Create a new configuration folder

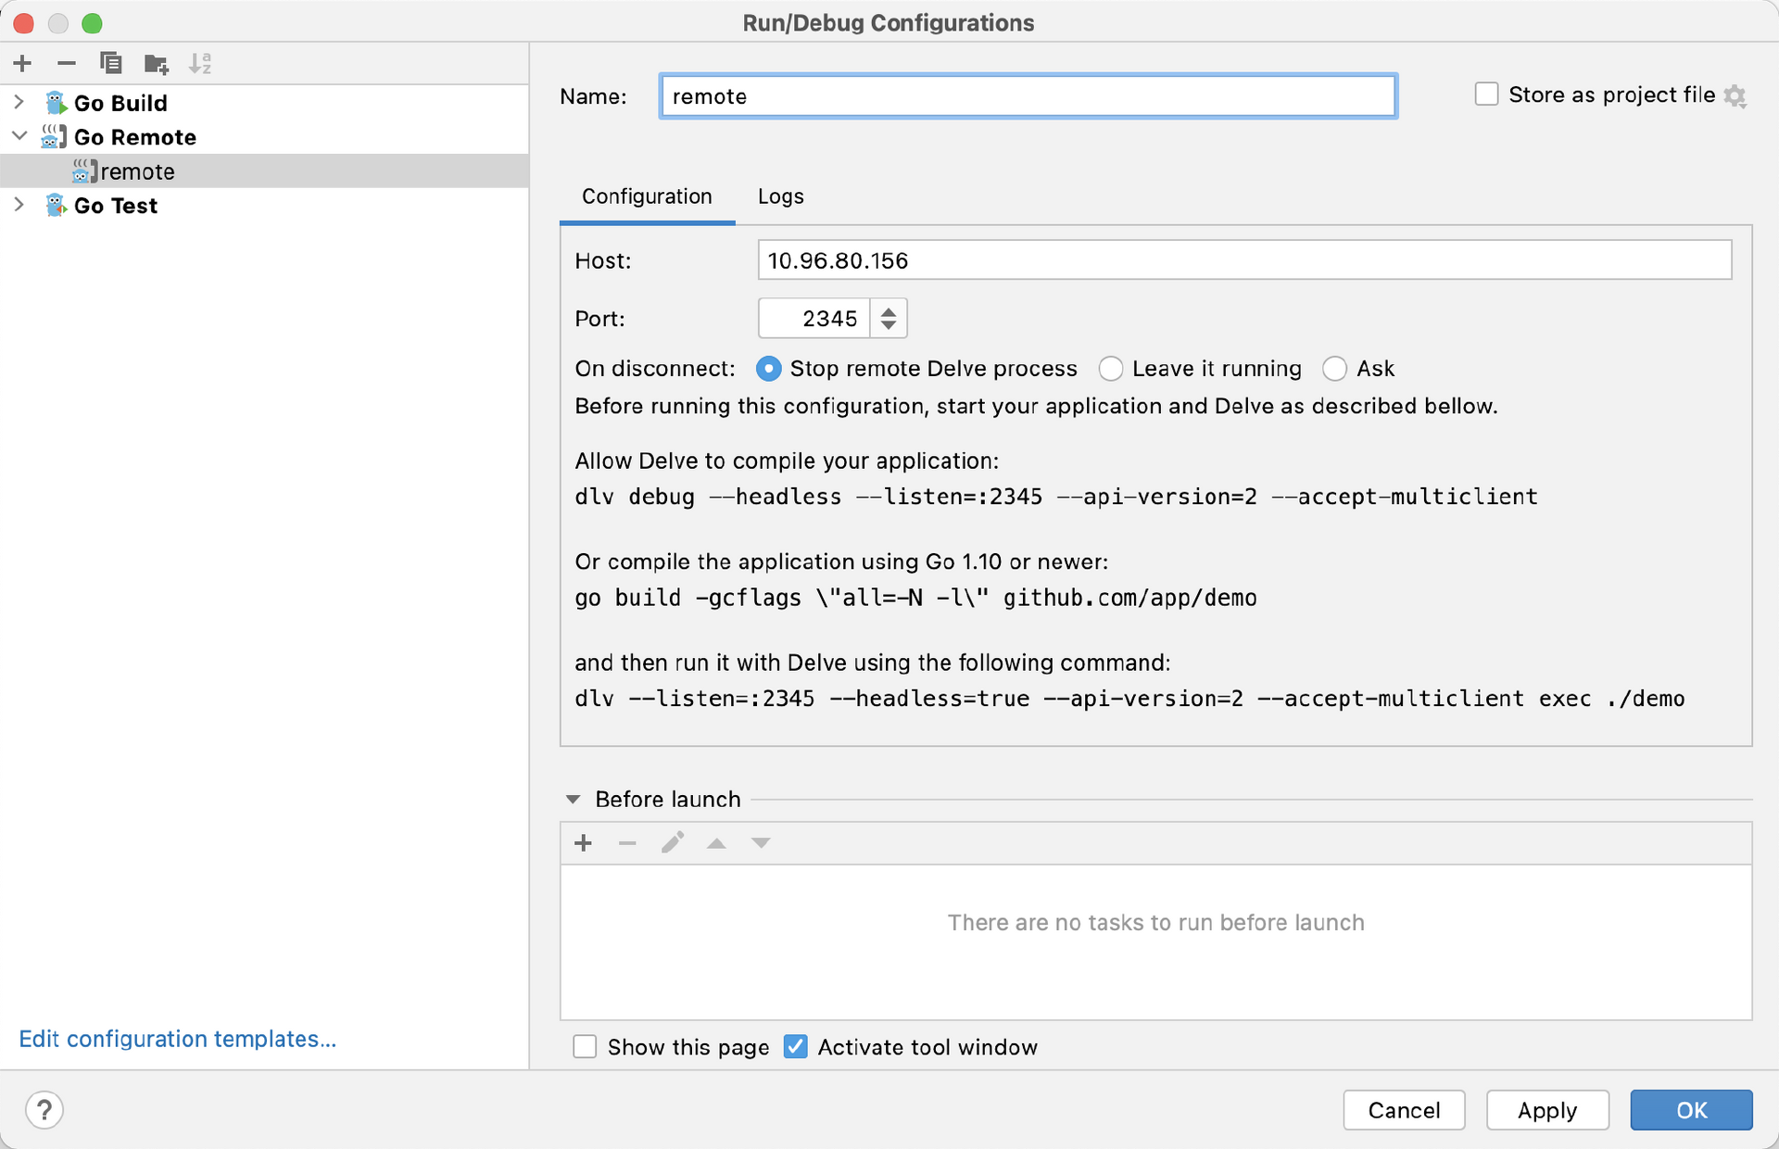click(x=156, y=63)
